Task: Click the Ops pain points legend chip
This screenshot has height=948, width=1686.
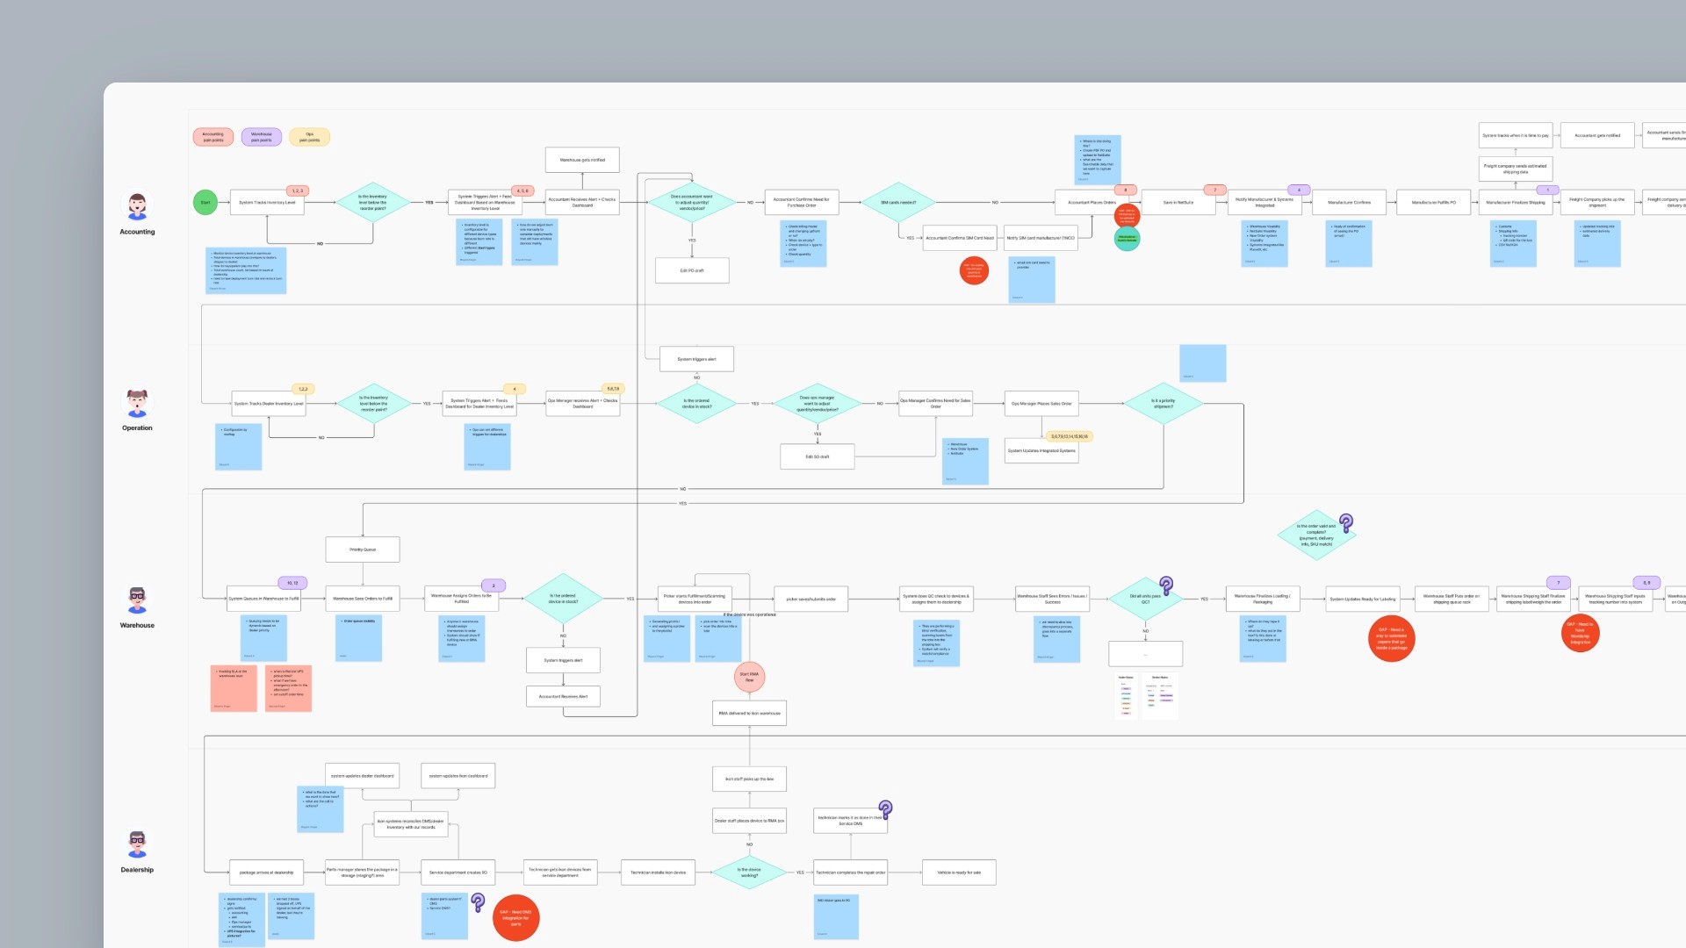Action: [309, 137]
